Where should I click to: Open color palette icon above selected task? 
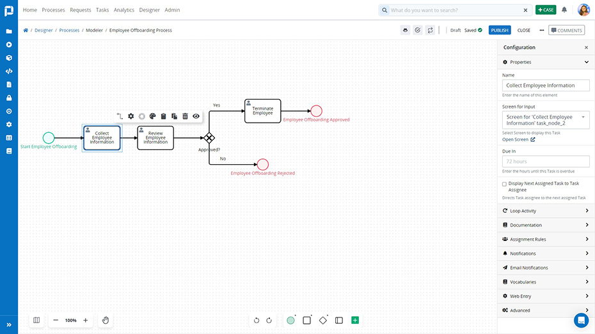point(152,116)
